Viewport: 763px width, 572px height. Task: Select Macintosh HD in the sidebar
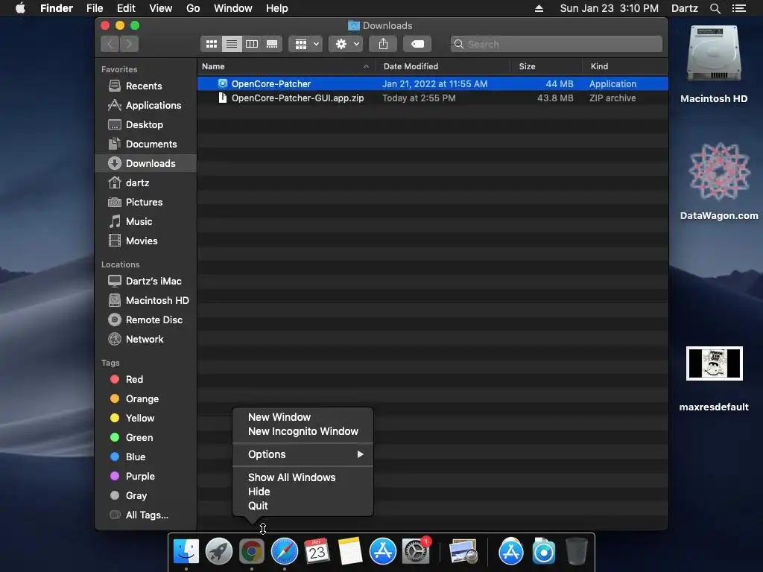157,301
